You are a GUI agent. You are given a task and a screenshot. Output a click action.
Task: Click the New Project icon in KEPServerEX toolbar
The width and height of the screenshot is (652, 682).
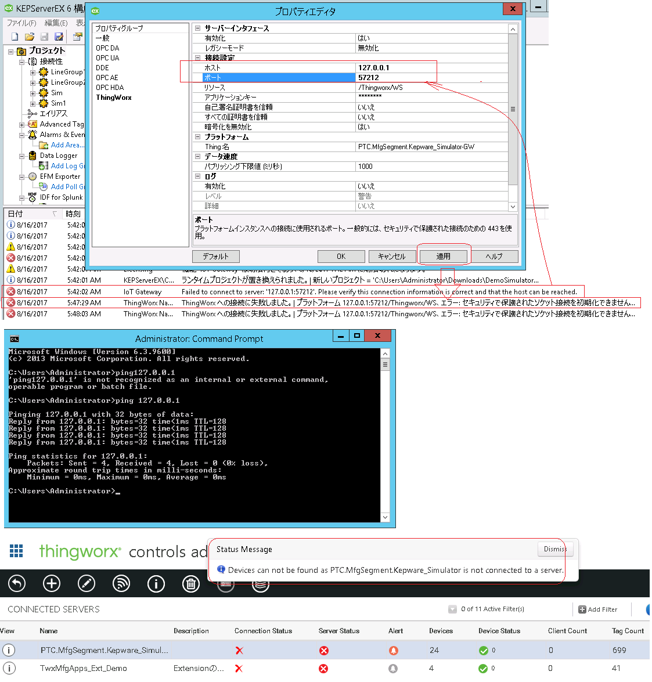[15, 37]
